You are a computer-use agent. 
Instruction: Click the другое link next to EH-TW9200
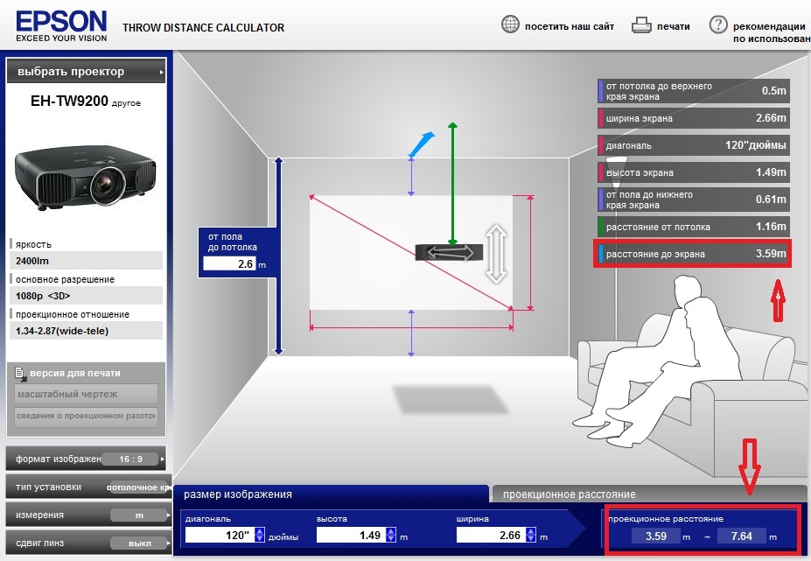coord(126,103)
